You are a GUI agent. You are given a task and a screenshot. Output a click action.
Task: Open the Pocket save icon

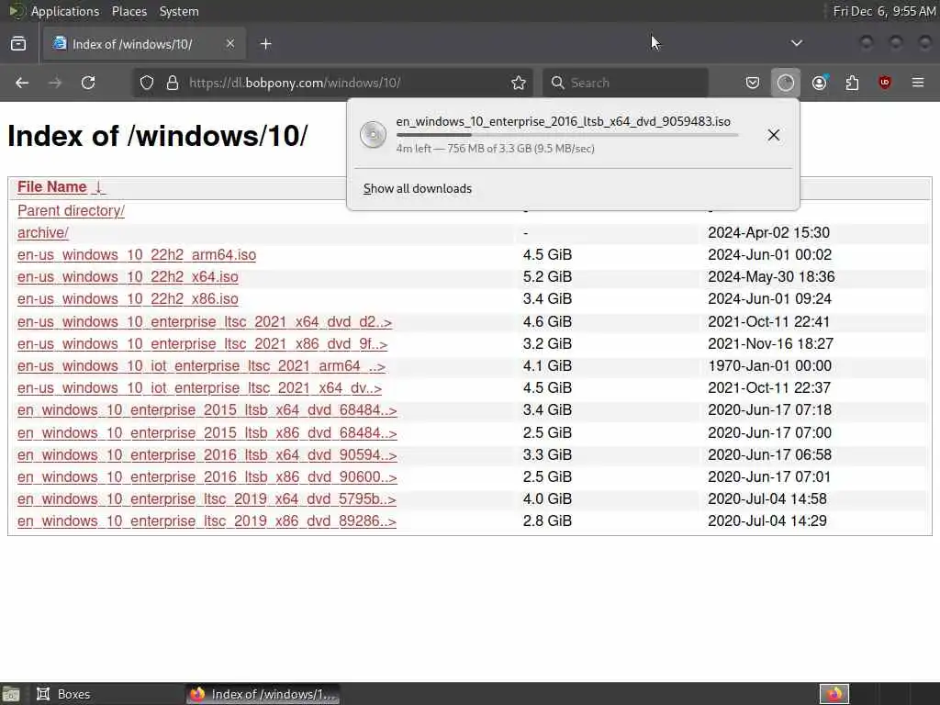point(753,83)
